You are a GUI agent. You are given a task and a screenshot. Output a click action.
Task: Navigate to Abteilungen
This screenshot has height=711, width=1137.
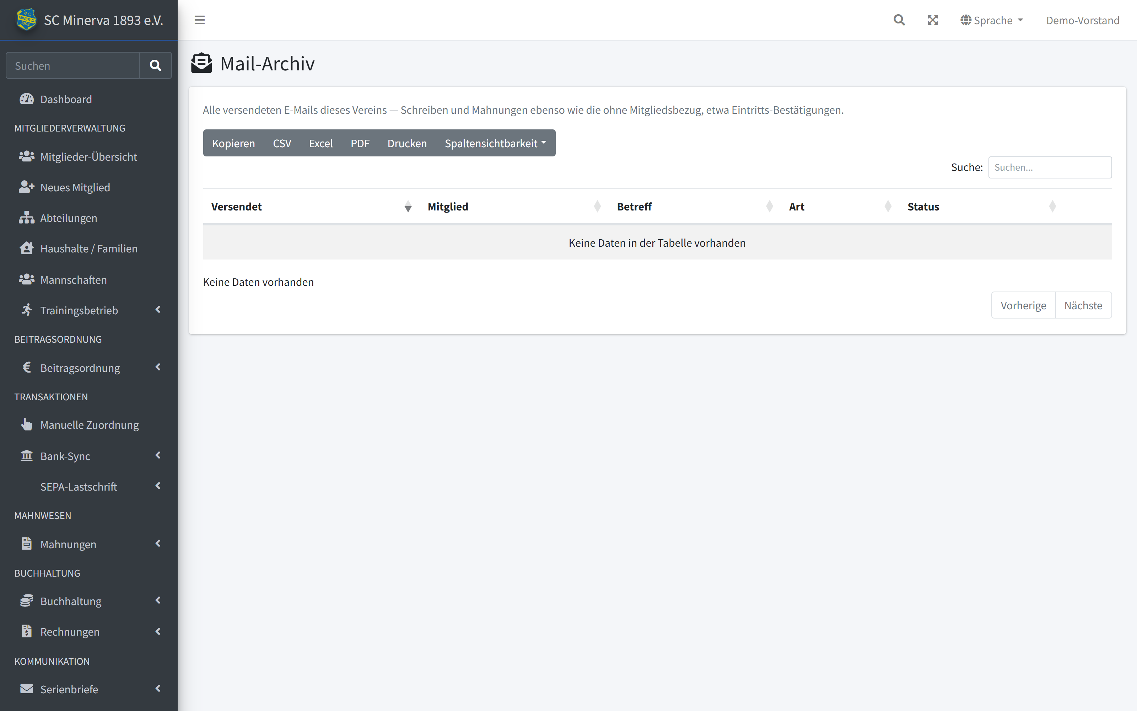(89, 218)
